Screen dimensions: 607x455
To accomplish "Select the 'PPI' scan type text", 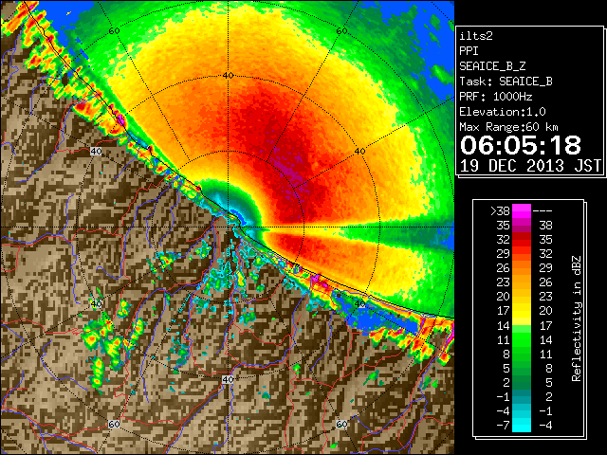I will tap(469, 51).
